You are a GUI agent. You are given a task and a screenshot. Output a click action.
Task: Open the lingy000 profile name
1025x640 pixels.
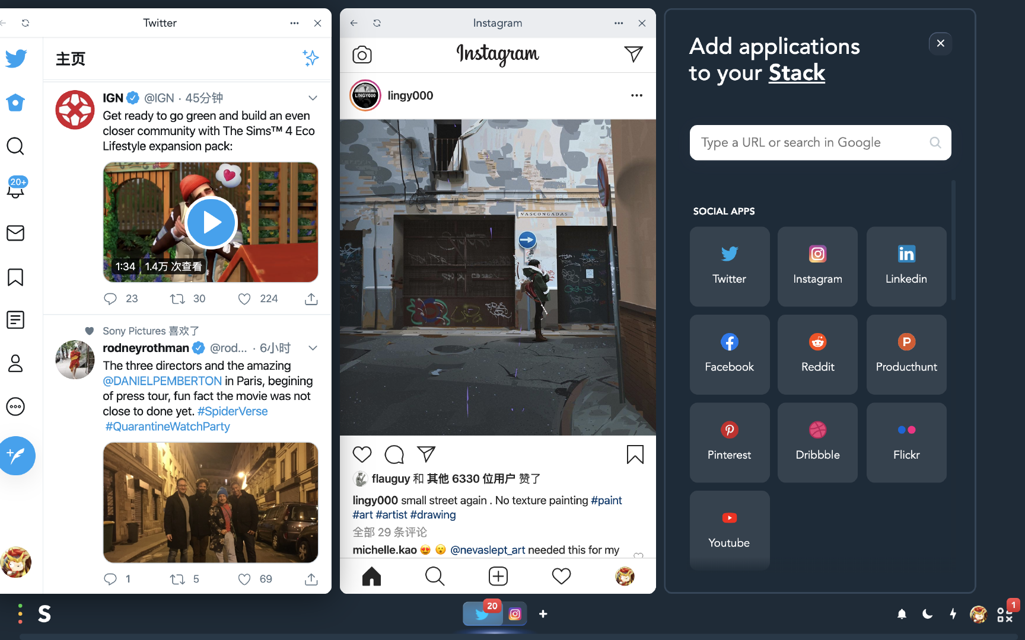coord(410,95)
